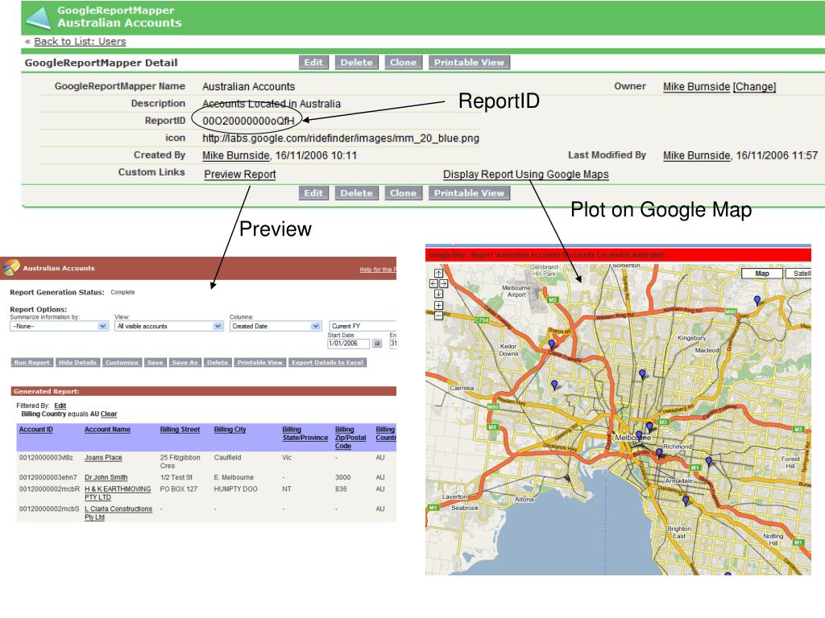Click the Run Report button

[32, 363]
